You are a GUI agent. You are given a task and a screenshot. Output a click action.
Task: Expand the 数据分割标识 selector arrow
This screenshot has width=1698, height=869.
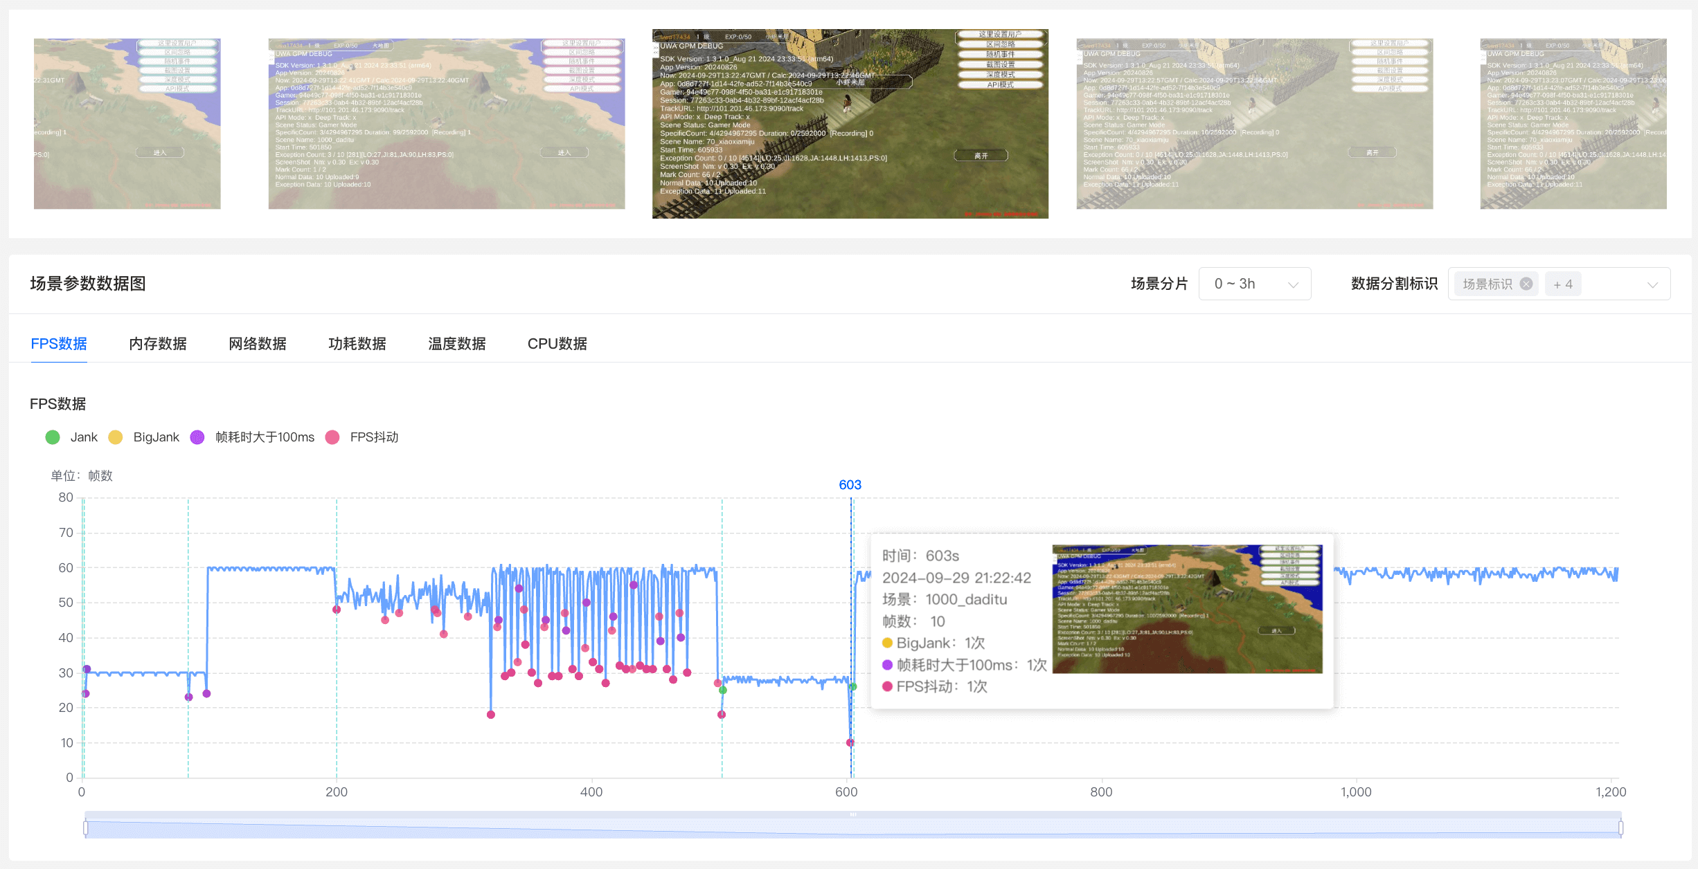1652,284
